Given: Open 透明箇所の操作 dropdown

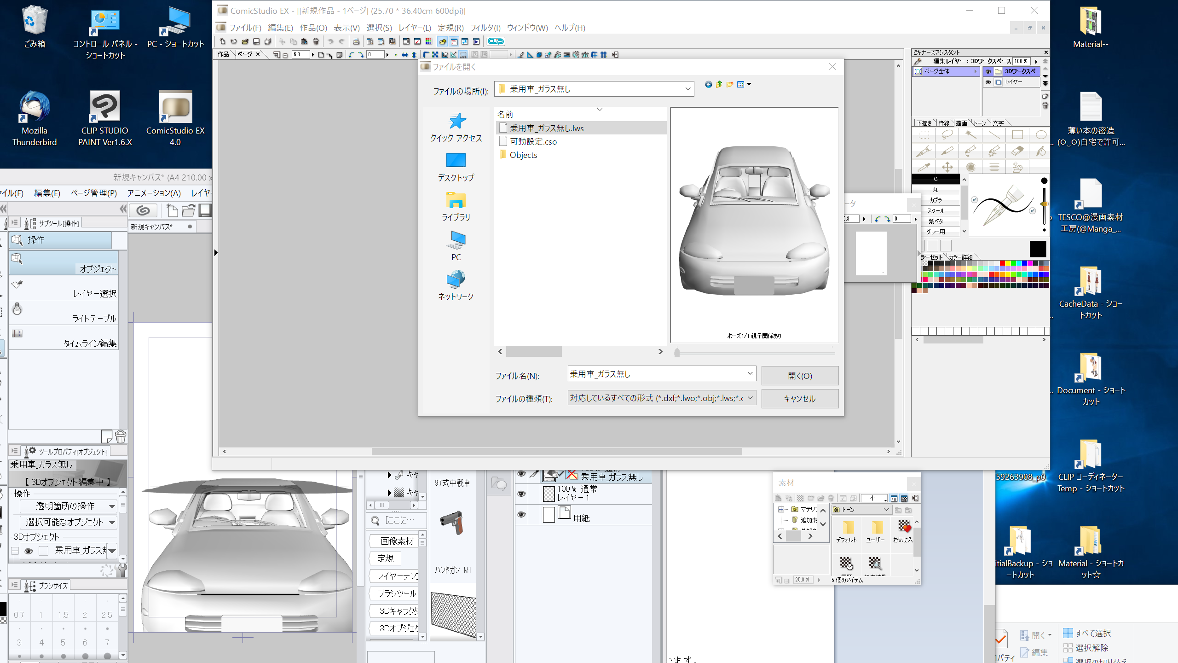Looking at the screenshot, I should coord(69,506).
